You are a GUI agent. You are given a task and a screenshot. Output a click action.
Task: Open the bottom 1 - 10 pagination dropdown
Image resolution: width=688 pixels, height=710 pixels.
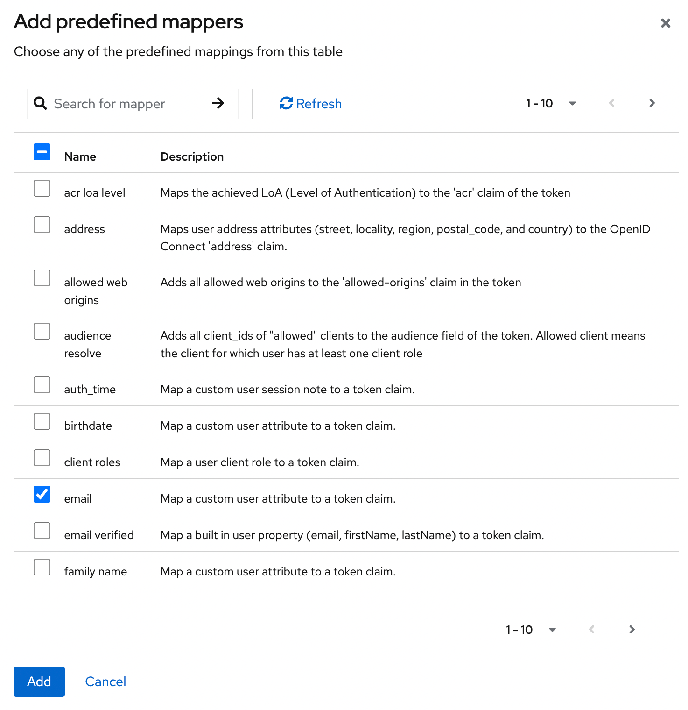tap(531, 630)
